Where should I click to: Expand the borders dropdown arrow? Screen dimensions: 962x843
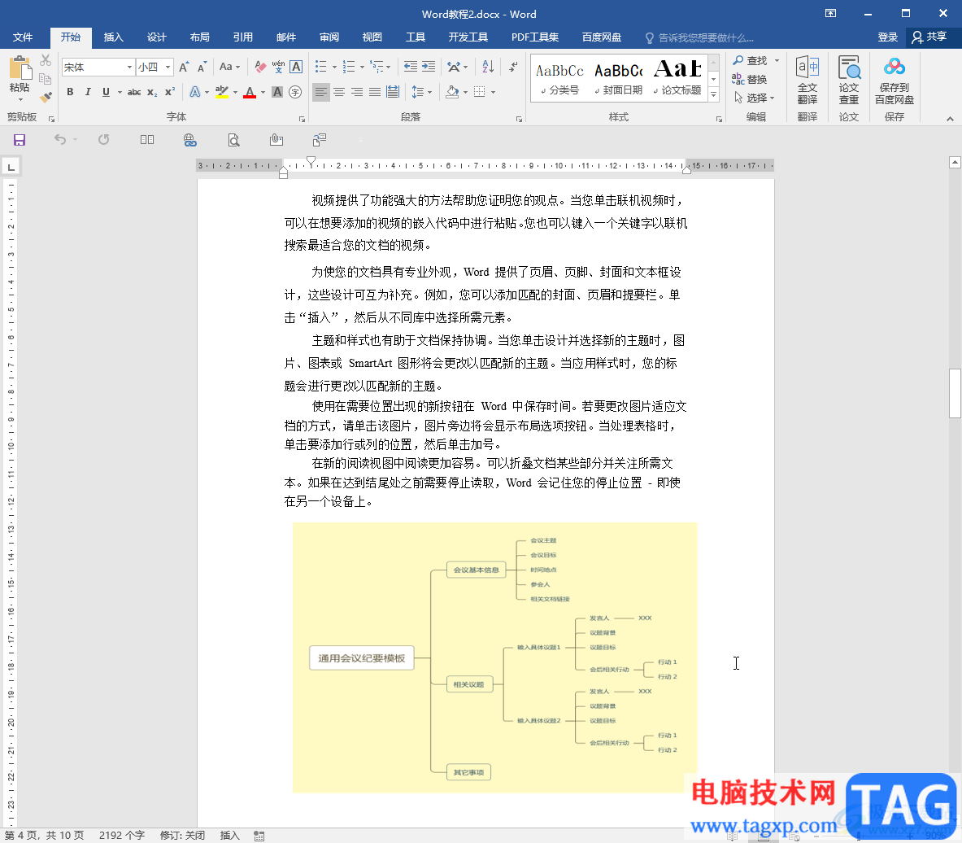tap(494, 93)
